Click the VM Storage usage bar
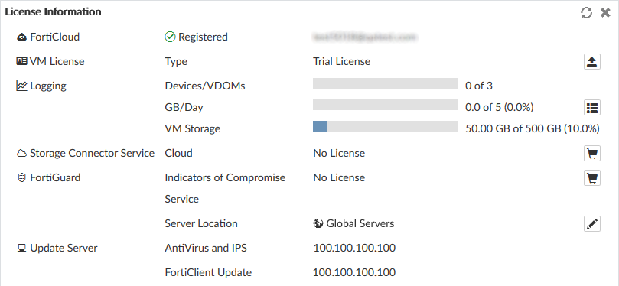619x286 pixels. 385,126
